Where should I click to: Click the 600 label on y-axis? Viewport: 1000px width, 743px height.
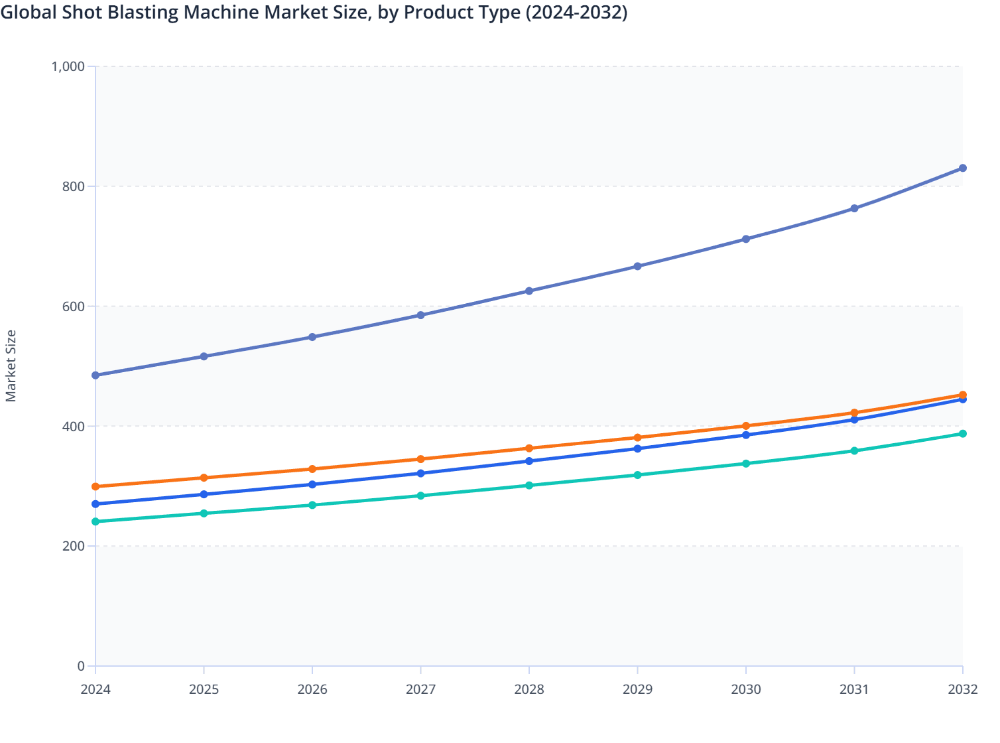point(74,306)
